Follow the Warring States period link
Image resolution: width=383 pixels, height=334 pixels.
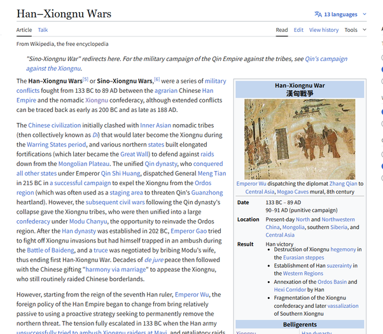point(56,144)
